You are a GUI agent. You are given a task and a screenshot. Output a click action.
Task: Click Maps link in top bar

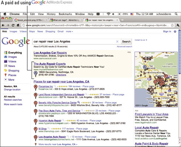[x=32, y=32]
